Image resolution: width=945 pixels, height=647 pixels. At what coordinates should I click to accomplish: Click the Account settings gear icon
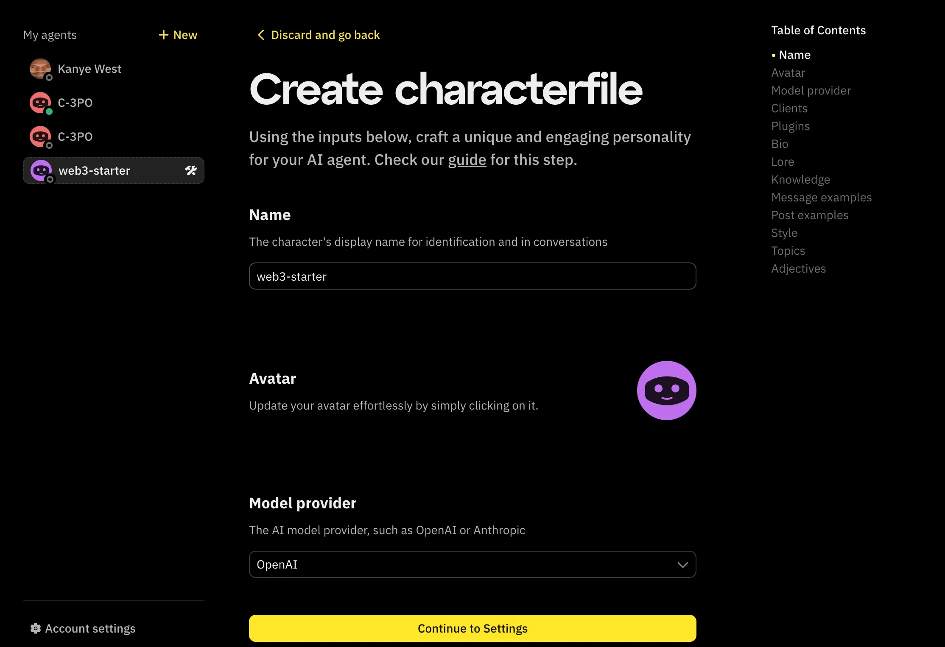point(36,628)
